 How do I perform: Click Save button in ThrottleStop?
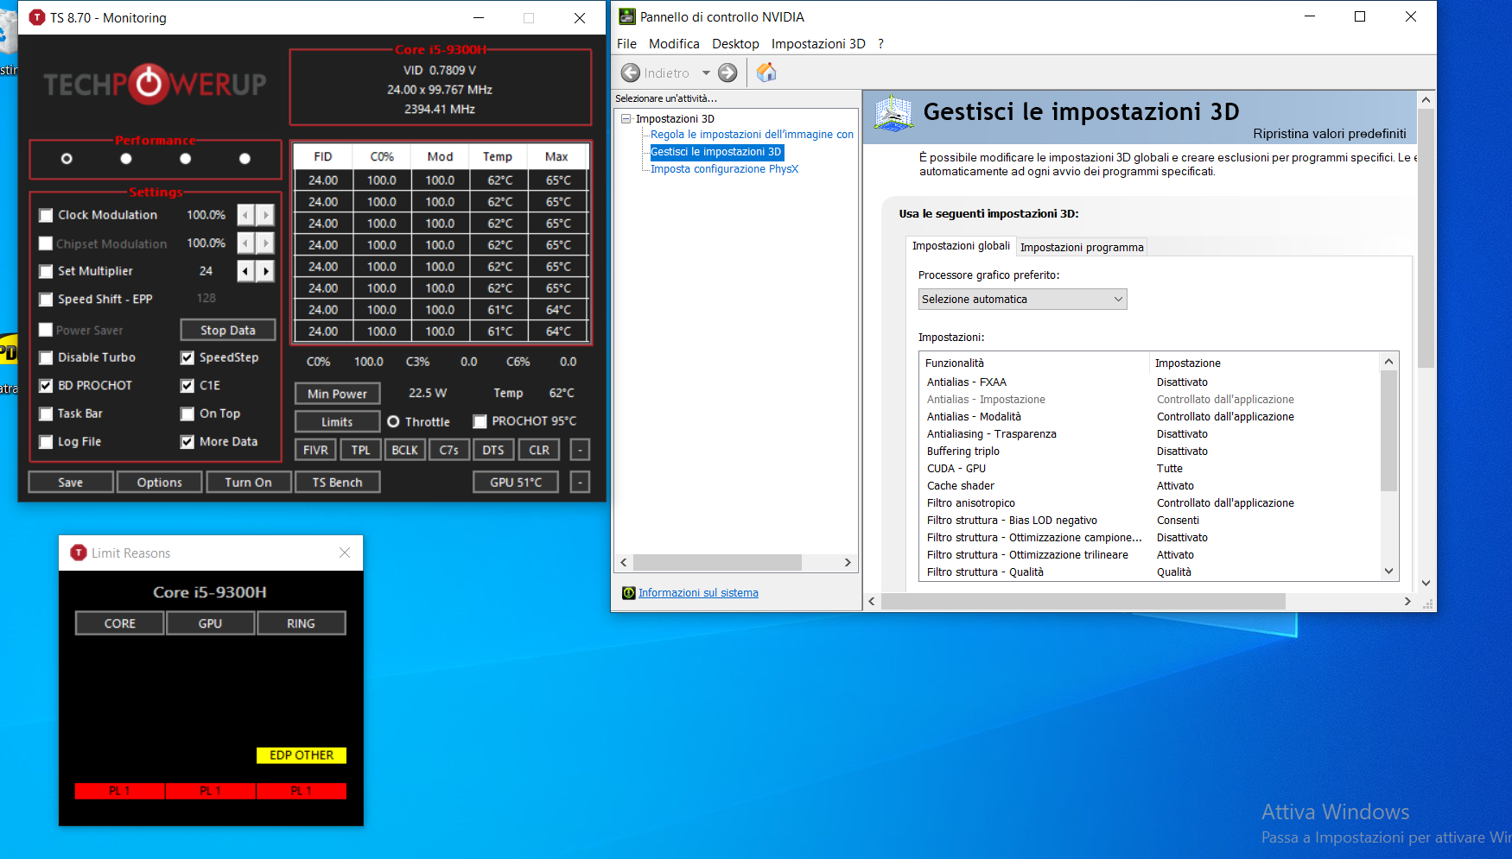(x=71, y=483)
